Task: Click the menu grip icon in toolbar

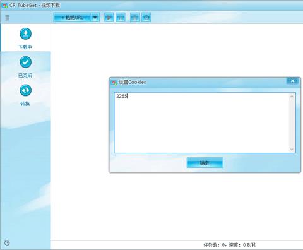Action: coord(7,18)
